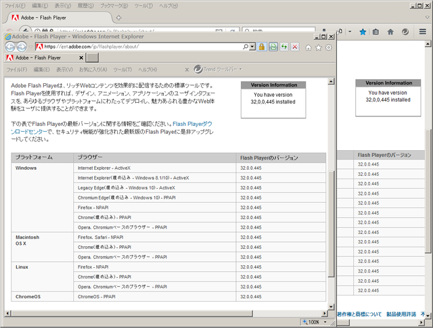Open Firefox ツール(T) menu at top

(143, 6)
